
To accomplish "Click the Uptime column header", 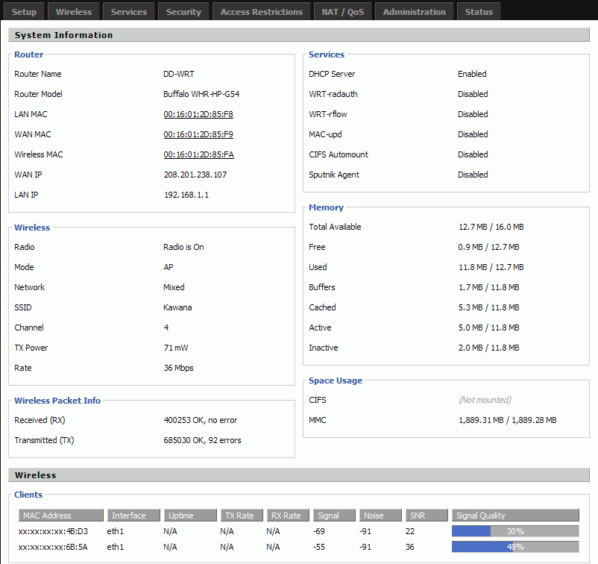I will pyautogui.click(x=190, y=516).
